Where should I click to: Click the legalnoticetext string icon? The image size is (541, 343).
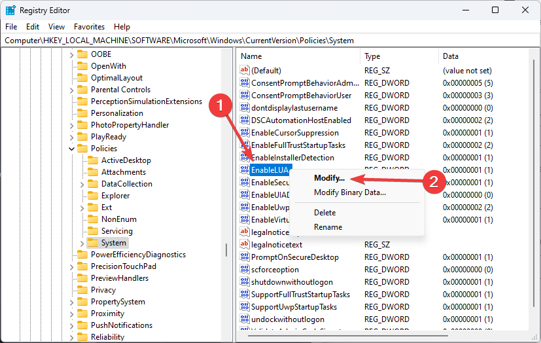[244, 244]
